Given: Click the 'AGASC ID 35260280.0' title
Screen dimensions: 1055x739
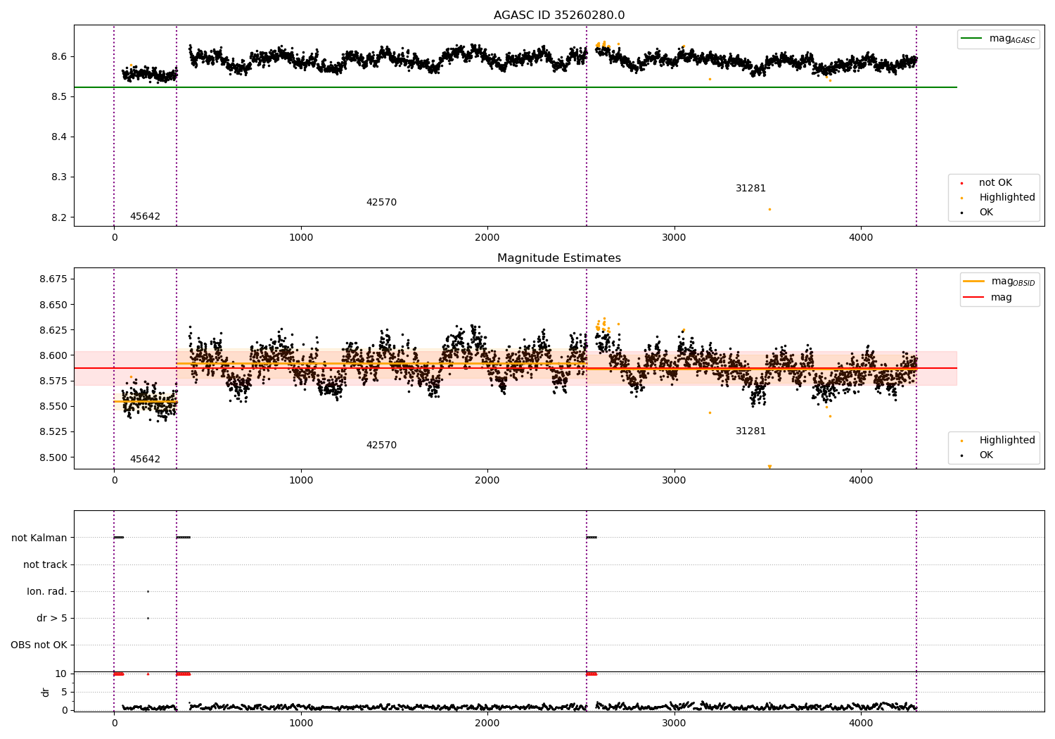Looking at the screenshot, I should [x=559, y=15].
